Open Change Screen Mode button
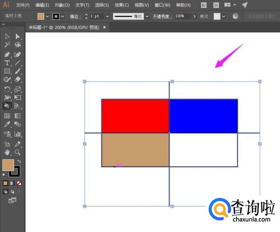 coord(12,200)
